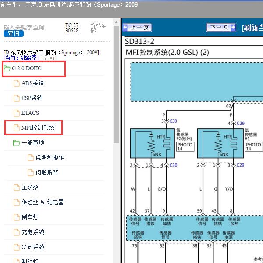263x263 pixels.
Task: Click the page icon beside 保险丝 & 继电器
Action: click(17, 203)
